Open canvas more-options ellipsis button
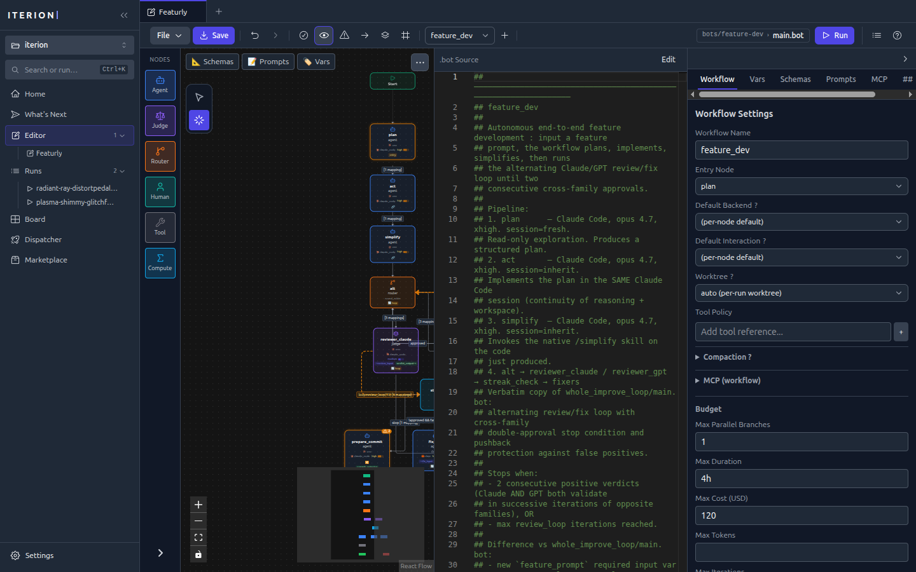 click(x=419, y=62)
